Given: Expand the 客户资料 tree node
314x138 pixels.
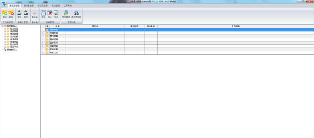Looking at the screenshot, I should coord(5,36).
